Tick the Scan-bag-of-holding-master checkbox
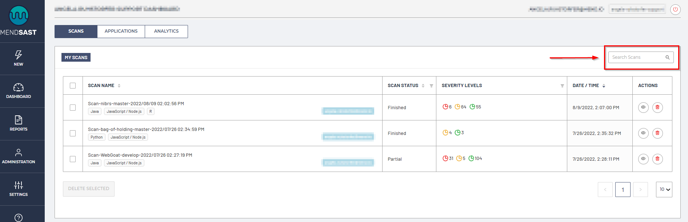Screen dimensions: 688x222 tap(73, 133)
